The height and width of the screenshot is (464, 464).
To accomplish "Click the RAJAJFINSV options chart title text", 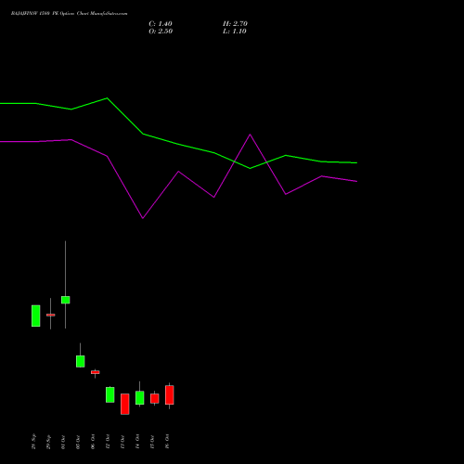I will (69, 14).
